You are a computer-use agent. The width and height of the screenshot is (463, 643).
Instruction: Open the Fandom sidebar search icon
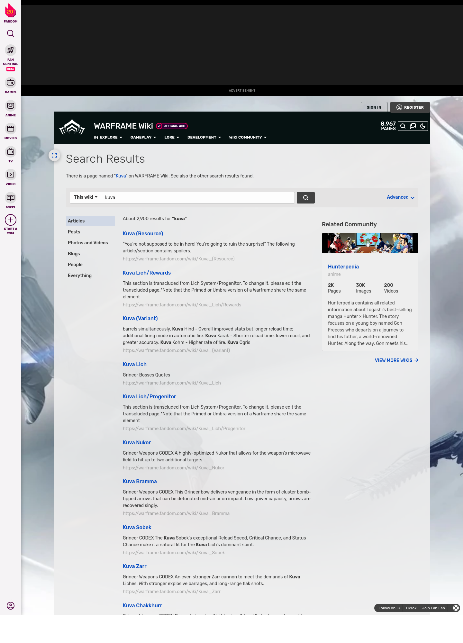click(11, 33)
